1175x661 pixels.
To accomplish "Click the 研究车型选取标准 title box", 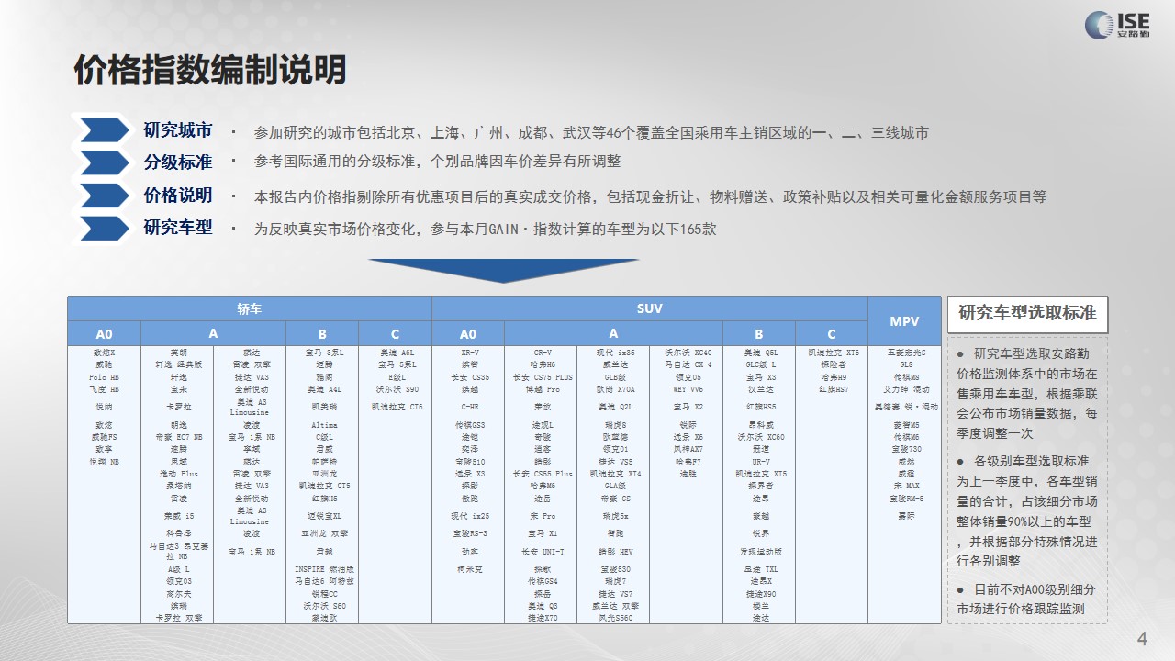I will point(1027,313).
